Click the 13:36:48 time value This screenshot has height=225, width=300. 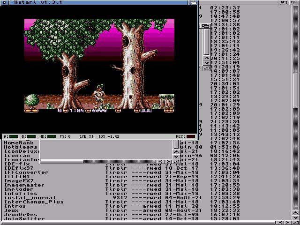tap(225, 168)
